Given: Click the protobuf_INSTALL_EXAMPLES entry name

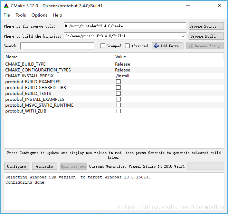Looking at the screenshot, I should click(35, 99).
